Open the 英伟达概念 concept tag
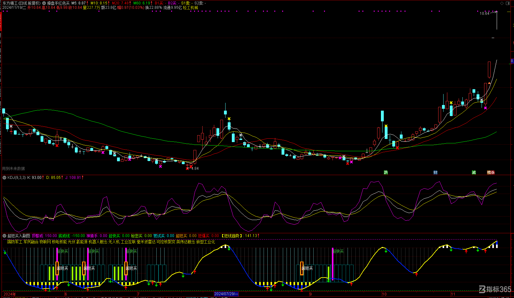This screenshot has width=514, height=298. coord(186,242)
